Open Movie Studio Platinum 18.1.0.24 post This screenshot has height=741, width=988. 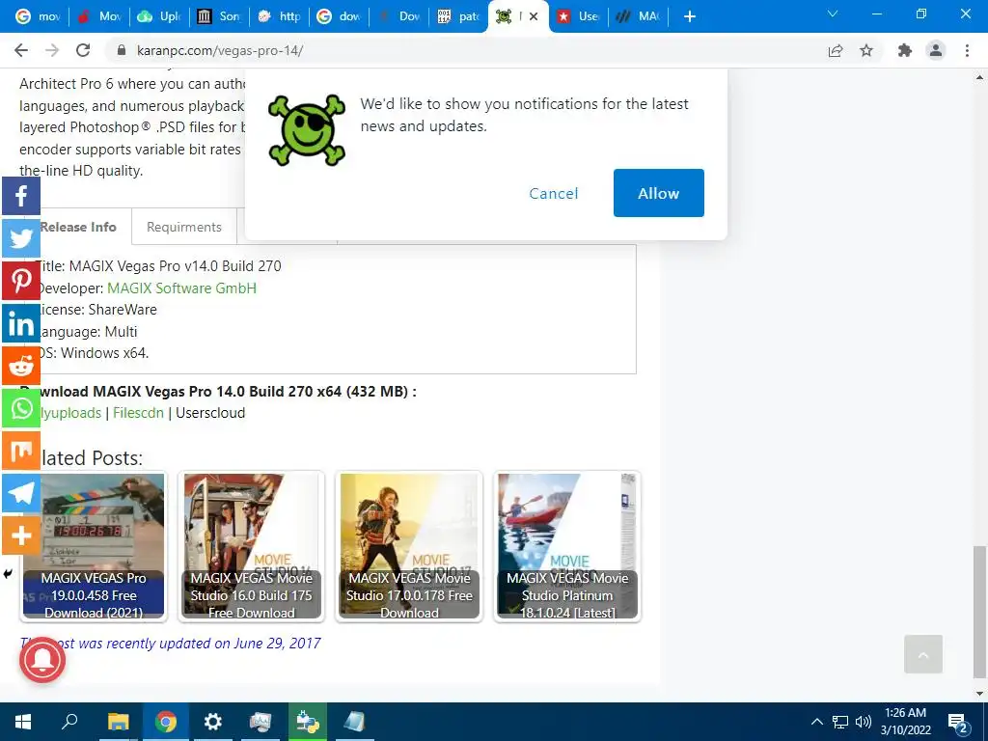[x=567, y=546]
